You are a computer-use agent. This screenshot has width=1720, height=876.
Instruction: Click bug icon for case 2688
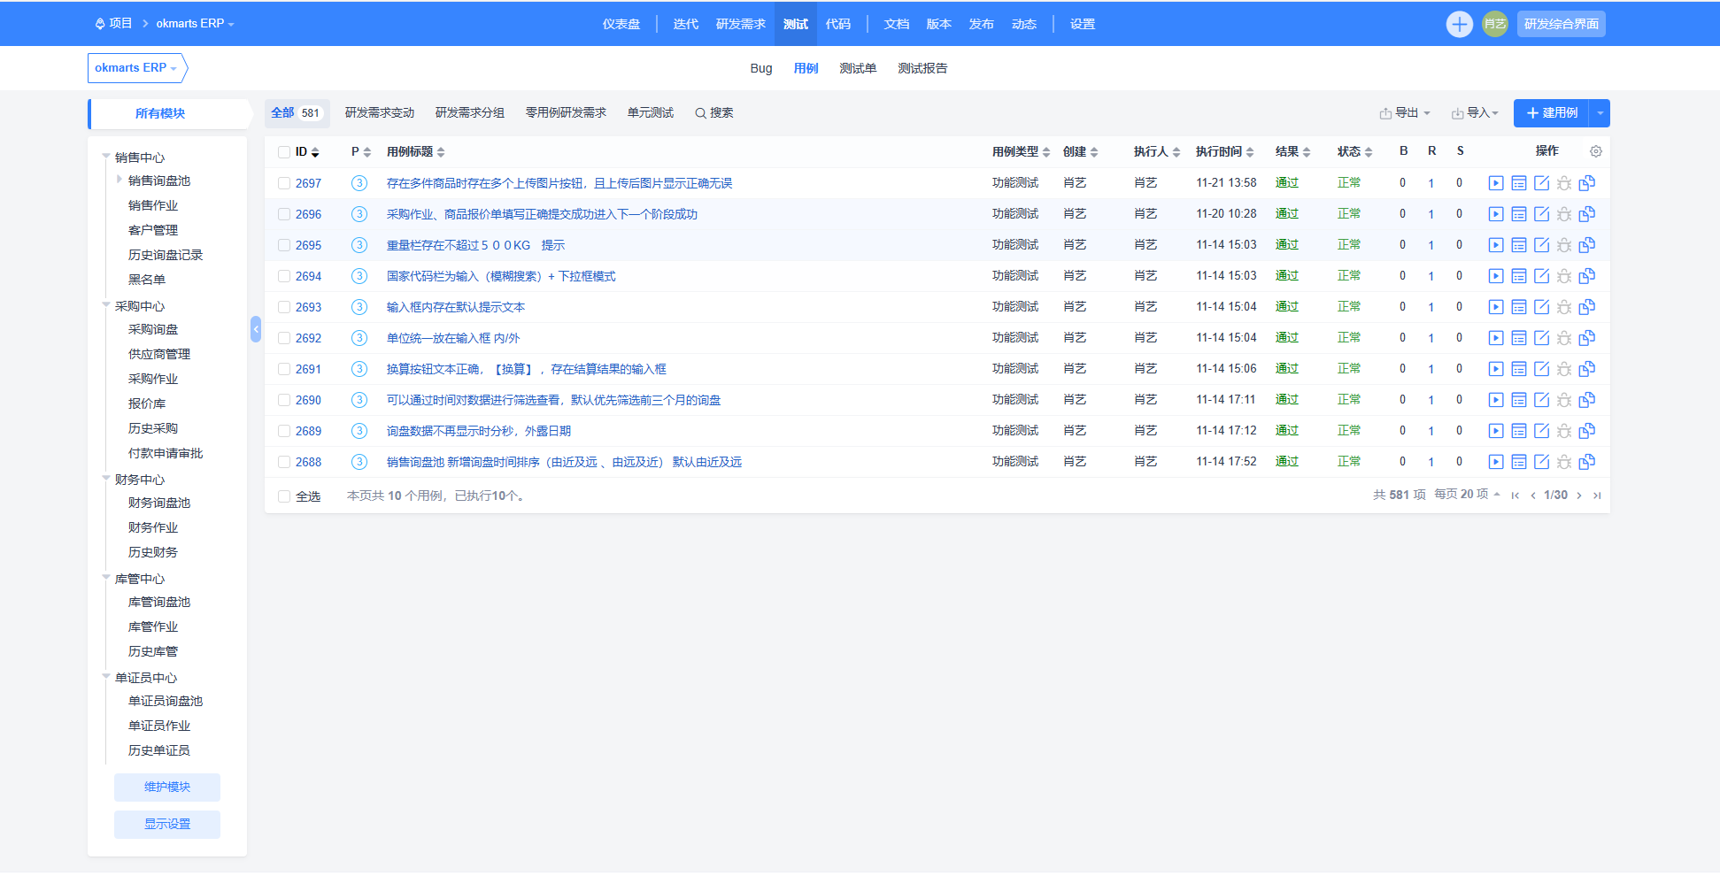pos(1564,462)
